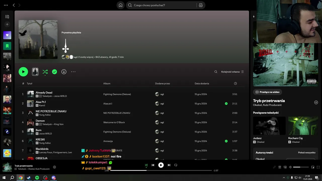Search within the playlist
Screen dimensions: 322x181
click(216, 72)
